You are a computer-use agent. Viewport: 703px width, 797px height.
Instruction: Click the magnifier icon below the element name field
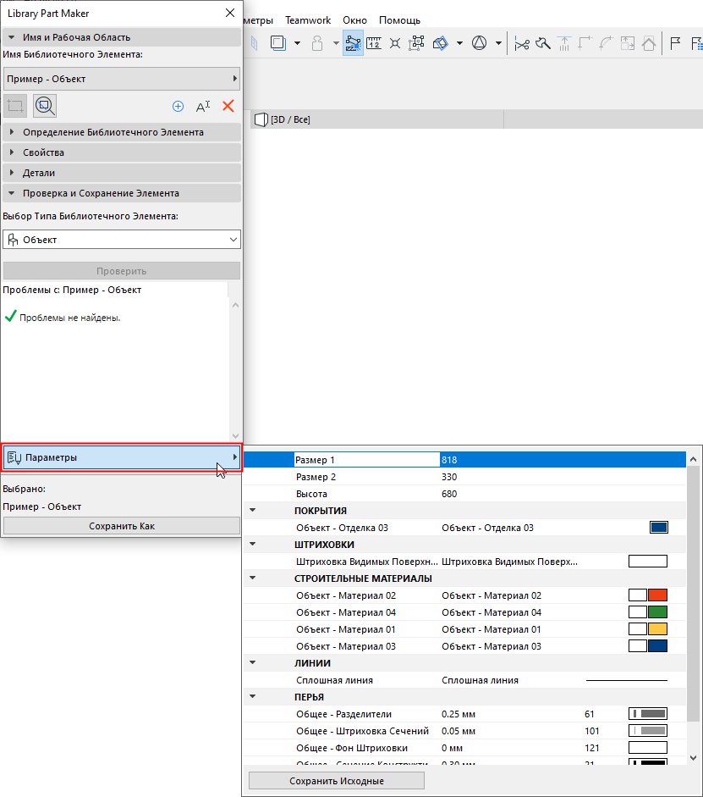pyautogui.click(x=44, y=105)
